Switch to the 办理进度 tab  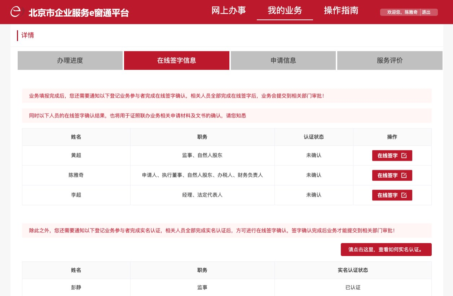click(70, 61)
